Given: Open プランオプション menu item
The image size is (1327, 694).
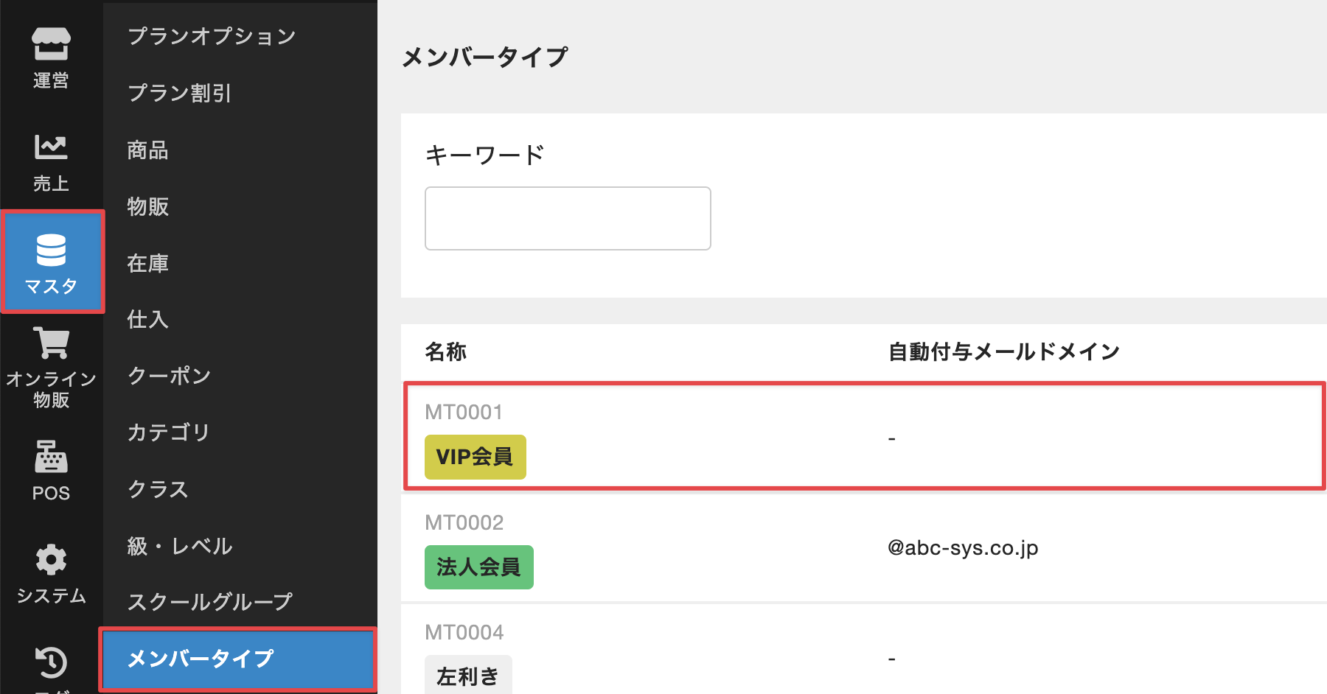Looking at the screenshot, I should [x=212, y=36].
